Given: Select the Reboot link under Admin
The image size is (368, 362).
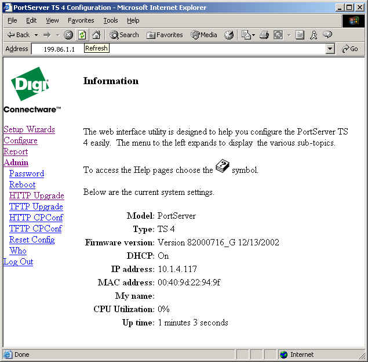Looking at the screenshot, I should pos(22,184).
